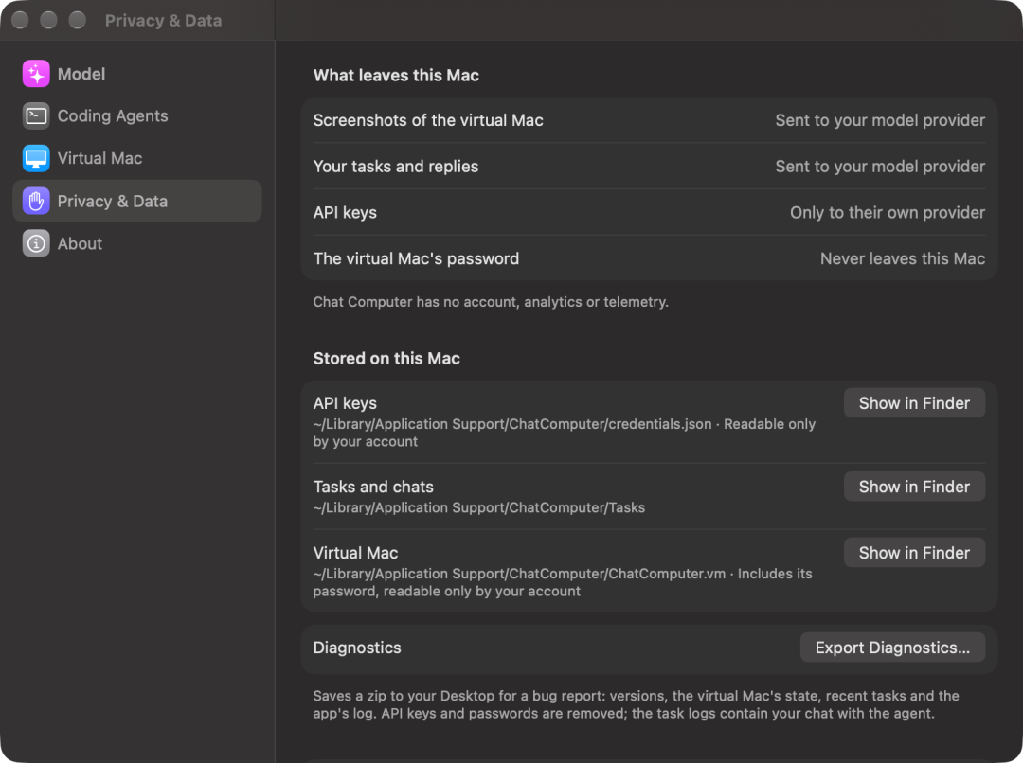Click the Virtual Mac display icon
The image size is (1023, 763).
[36, 158]
